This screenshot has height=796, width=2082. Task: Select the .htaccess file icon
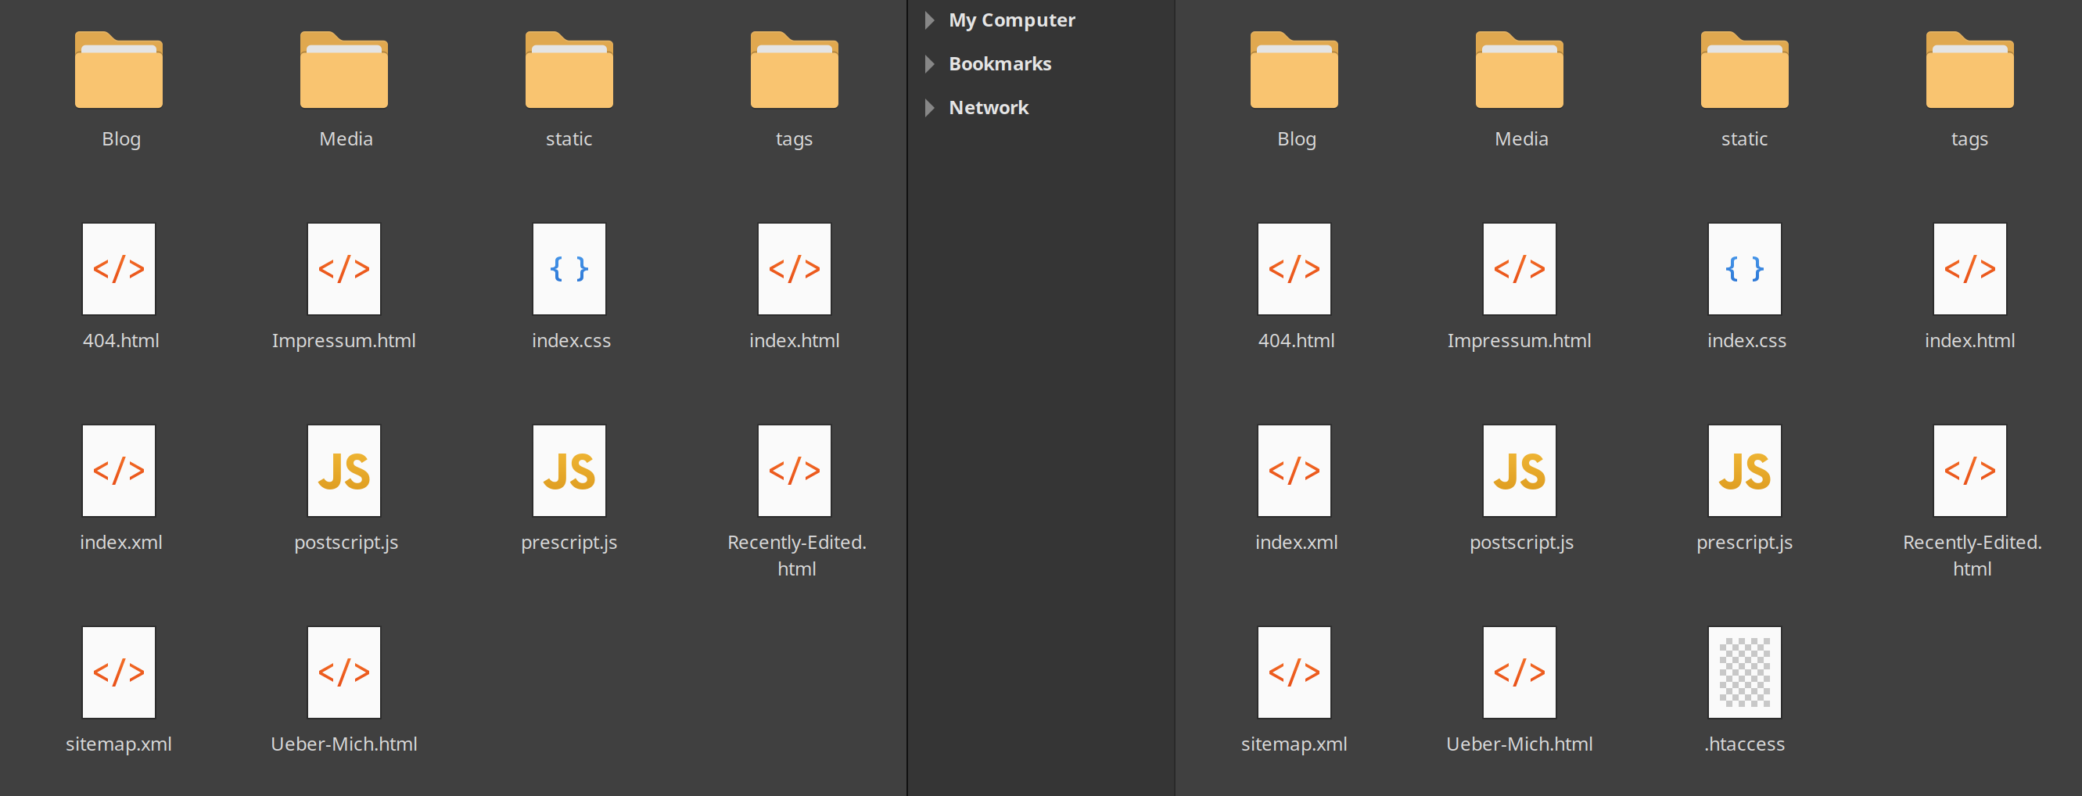(x=1744, y=672)
